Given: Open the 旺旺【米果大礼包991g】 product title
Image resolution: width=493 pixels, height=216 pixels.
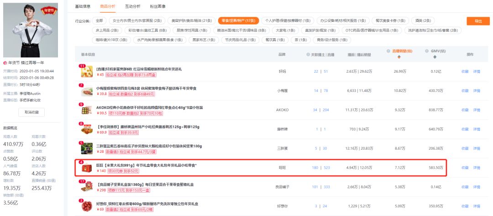Looking at the screenshot, I should pyautogui.click(x=146, y=165).
